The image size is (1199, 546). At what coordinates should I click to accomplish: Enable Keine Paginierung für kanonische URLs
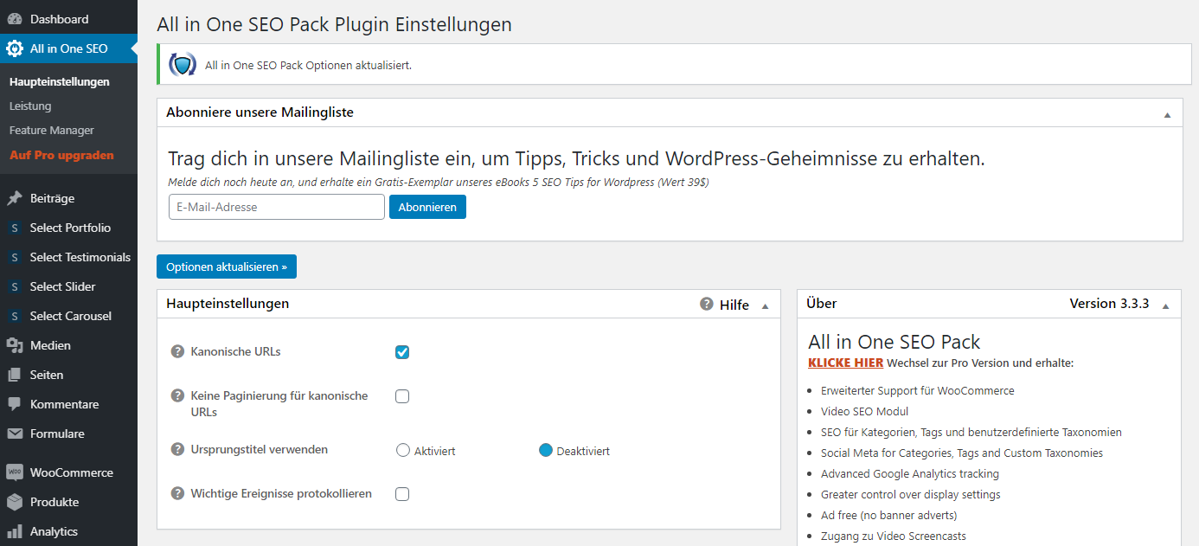point(402,396)
